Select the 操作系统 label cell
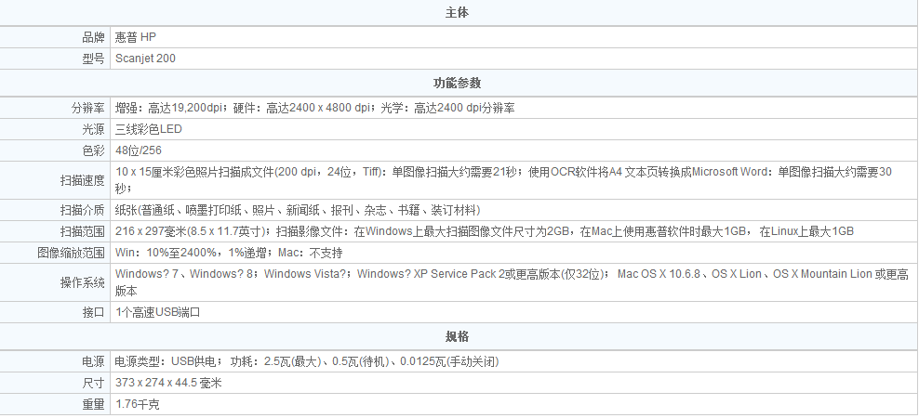The height and width of the screenshot is (418, 919). (x=55, y=282)
